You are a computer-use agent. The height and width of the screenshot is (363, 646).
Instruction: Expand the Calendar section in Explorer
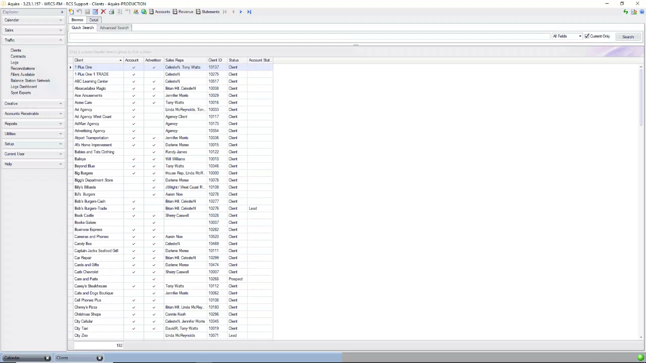click(33, 20)
